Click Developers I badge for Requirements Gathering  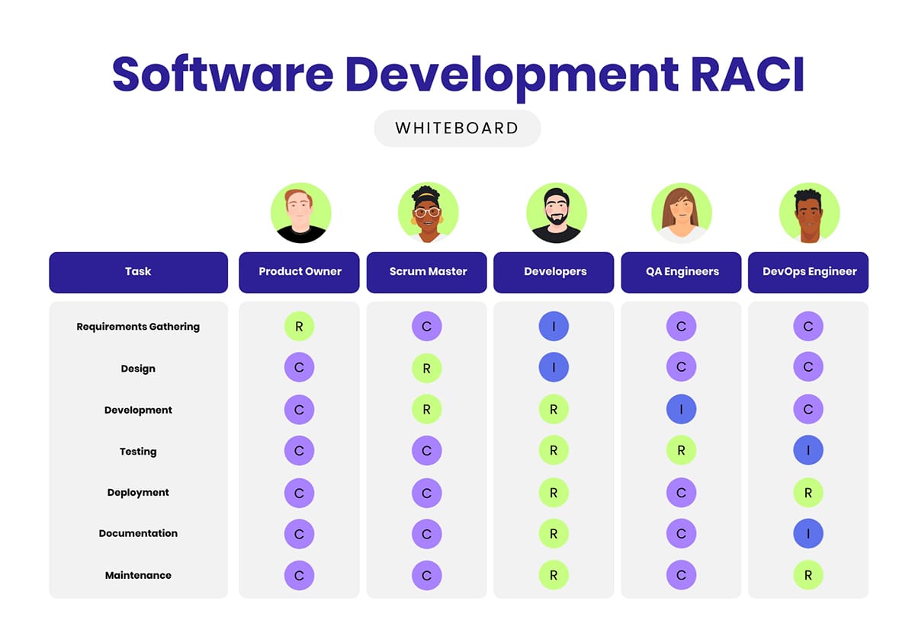[554, 327]
